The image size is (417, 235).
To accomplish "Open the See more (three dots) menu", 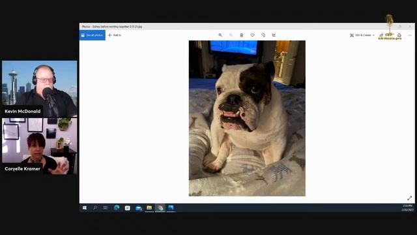I will [x=410, y=35].
